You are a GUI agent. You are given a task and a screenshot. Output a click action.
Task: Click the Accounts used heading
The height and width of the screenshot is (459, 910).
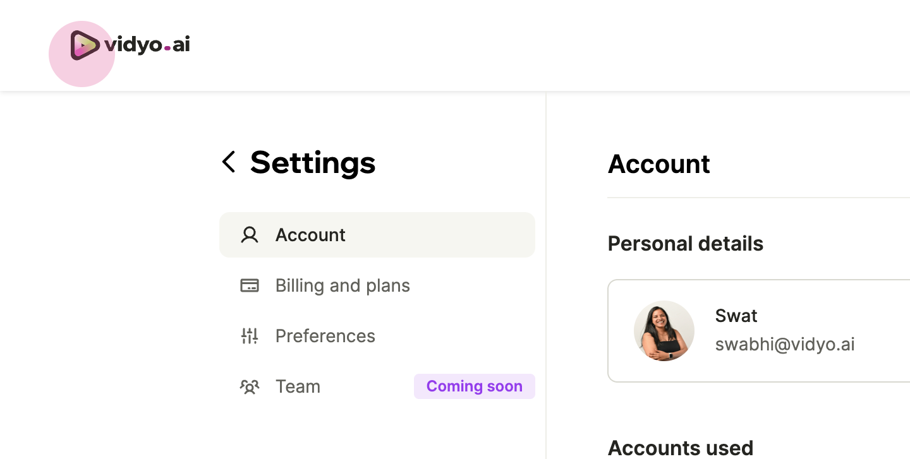coord(681,448)
